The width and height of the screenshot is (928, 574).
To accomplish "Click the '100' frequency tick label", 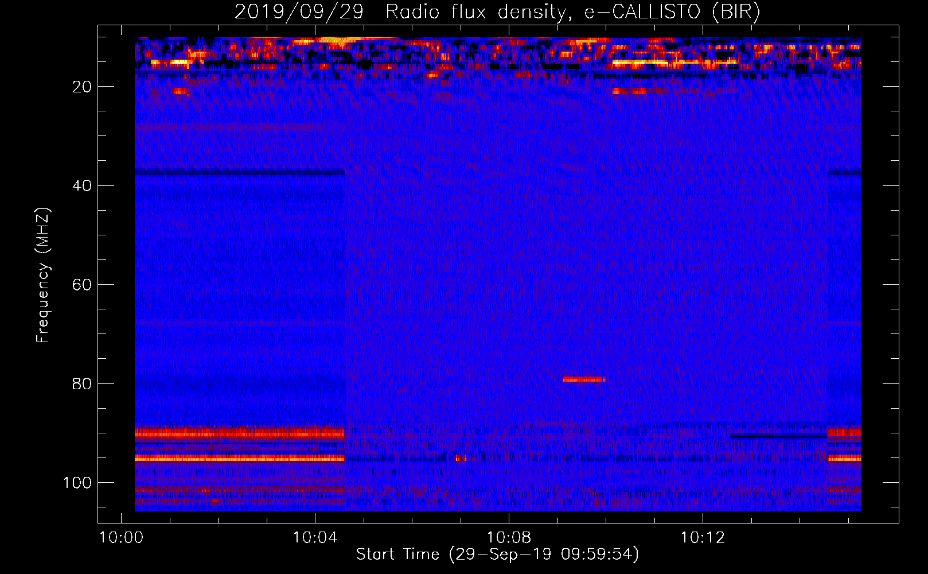I will click(x=77, y=483).
